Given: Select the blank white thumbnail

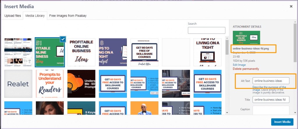Looking at the screenshot, I should pyautogui.click(x=176, y=52).
